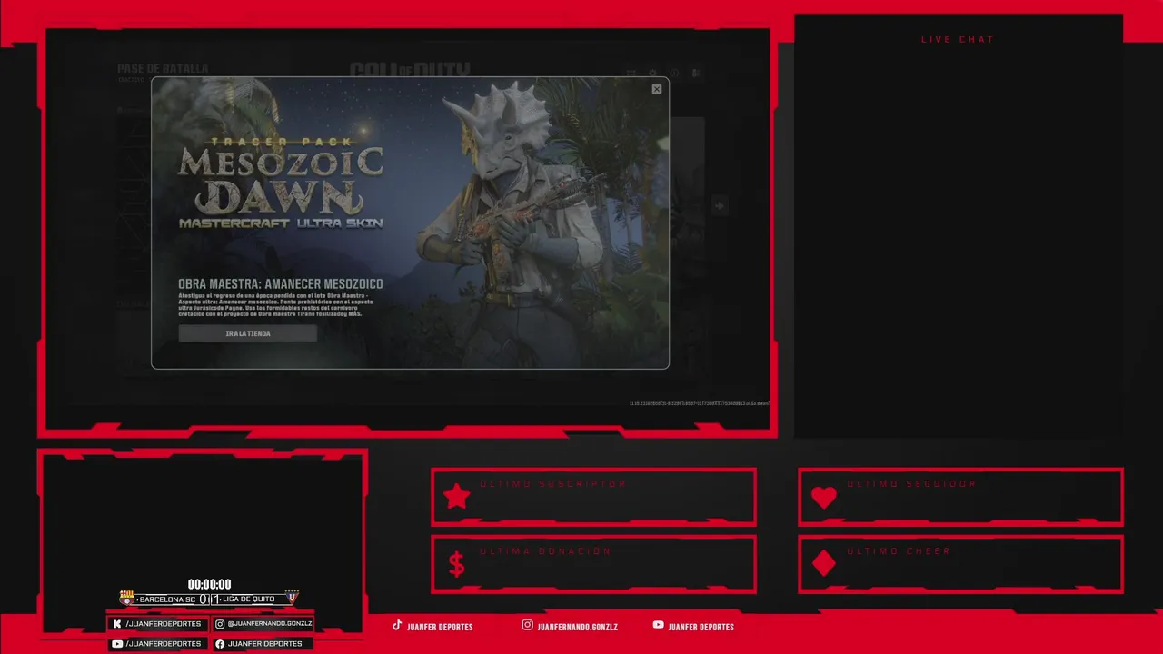Open the YouTube /JUANFERDEPORTES handle
Image resolution: width=1163 pixels, height=654 pixels.
pos(164,644)
